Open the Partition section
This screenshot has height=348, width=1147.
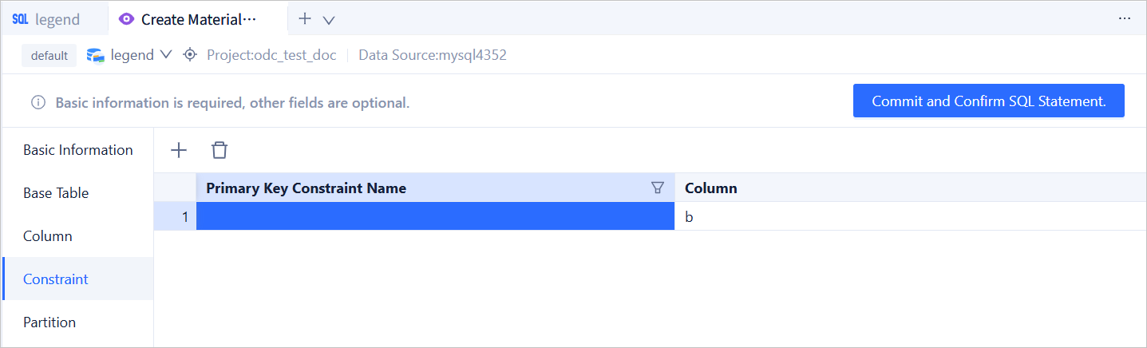coord(49,322)
